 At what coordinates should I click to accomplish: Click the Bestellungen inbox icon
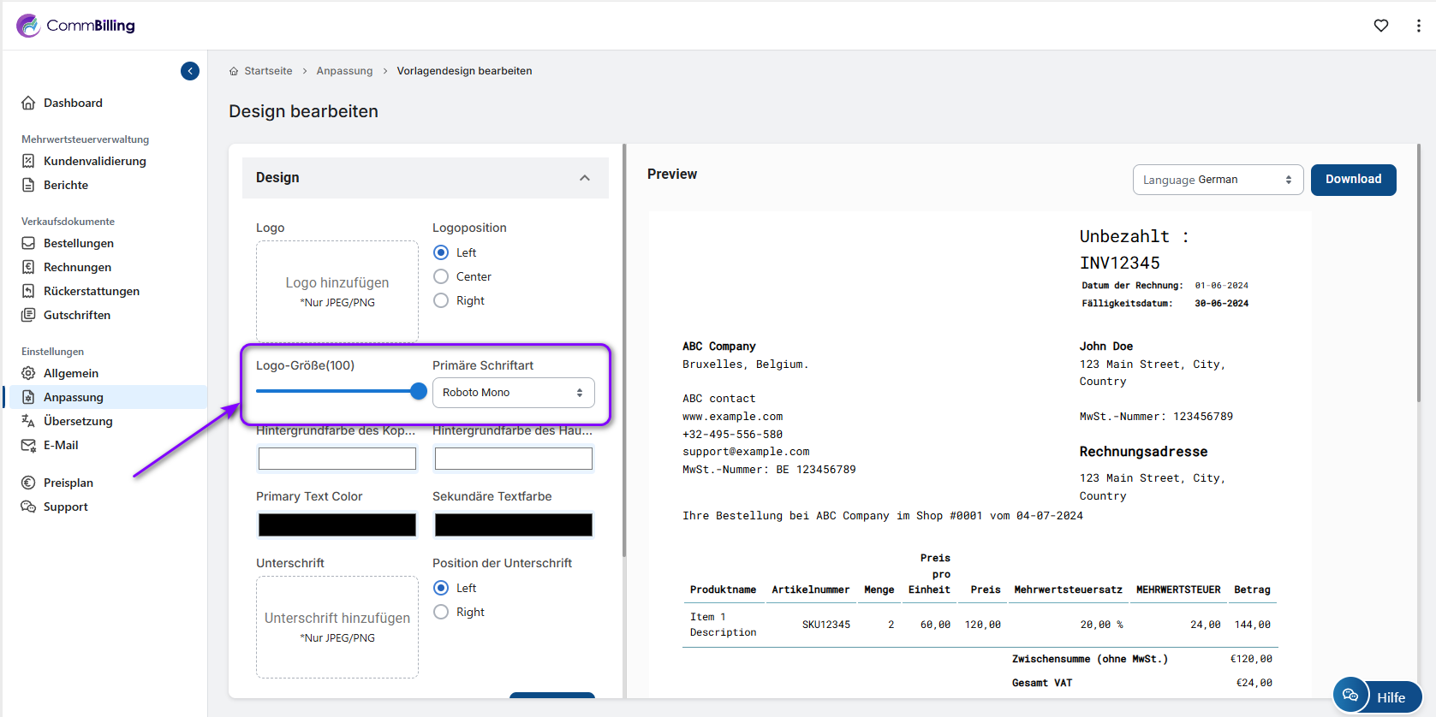tap(28, 243)
